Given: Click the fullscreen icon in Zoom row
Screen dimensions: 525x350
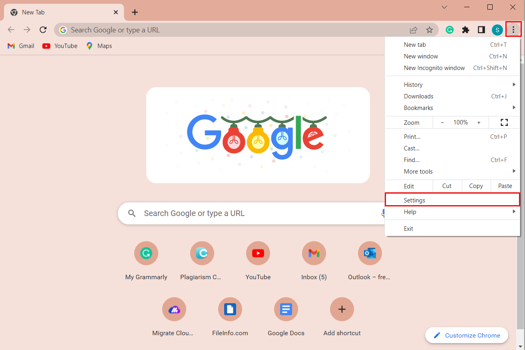Looking at the screenshot, I should (x=504, y=122).
